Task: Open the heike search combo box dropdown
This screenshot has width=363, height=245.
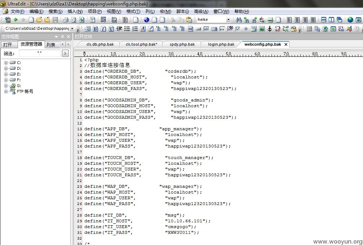Action: [x=228, y=20]
